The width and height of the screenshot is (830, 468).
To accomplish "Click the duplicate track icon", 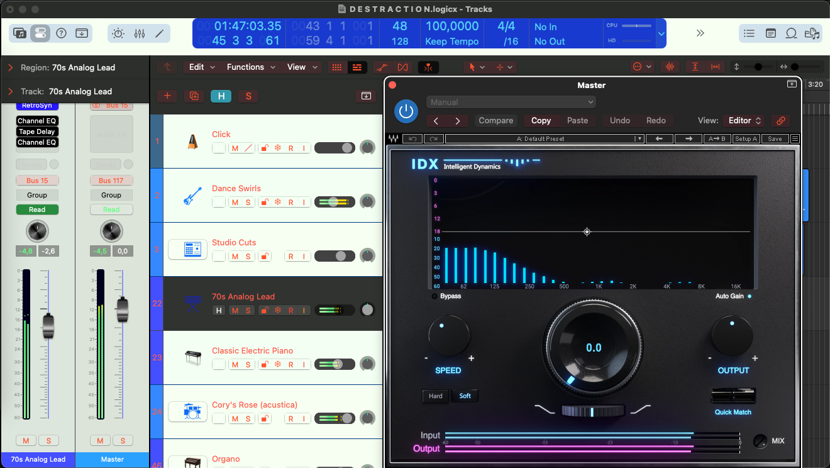I will coord(194,96).
